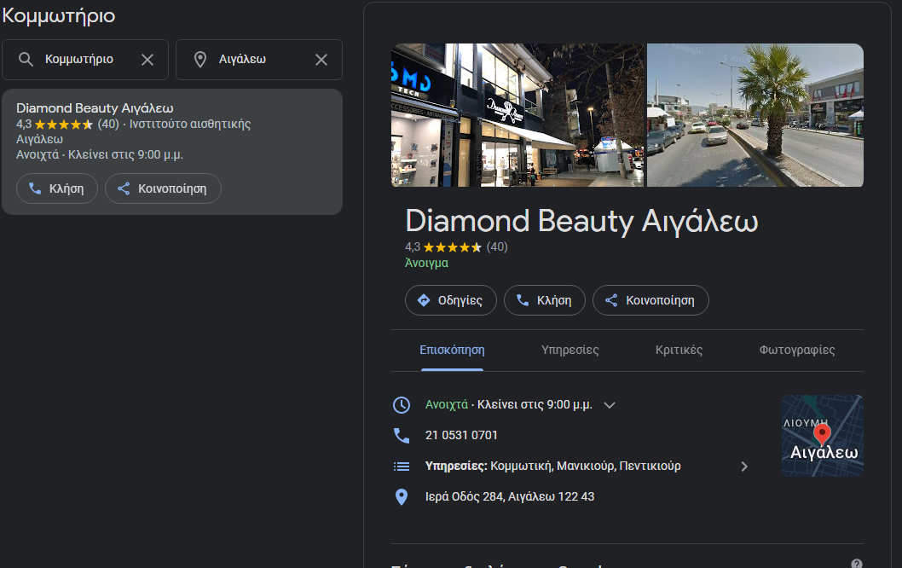This screenshot has height=568, width=902.
Task: Click Άνοιγμα green status text
Action: pos(427,263)
